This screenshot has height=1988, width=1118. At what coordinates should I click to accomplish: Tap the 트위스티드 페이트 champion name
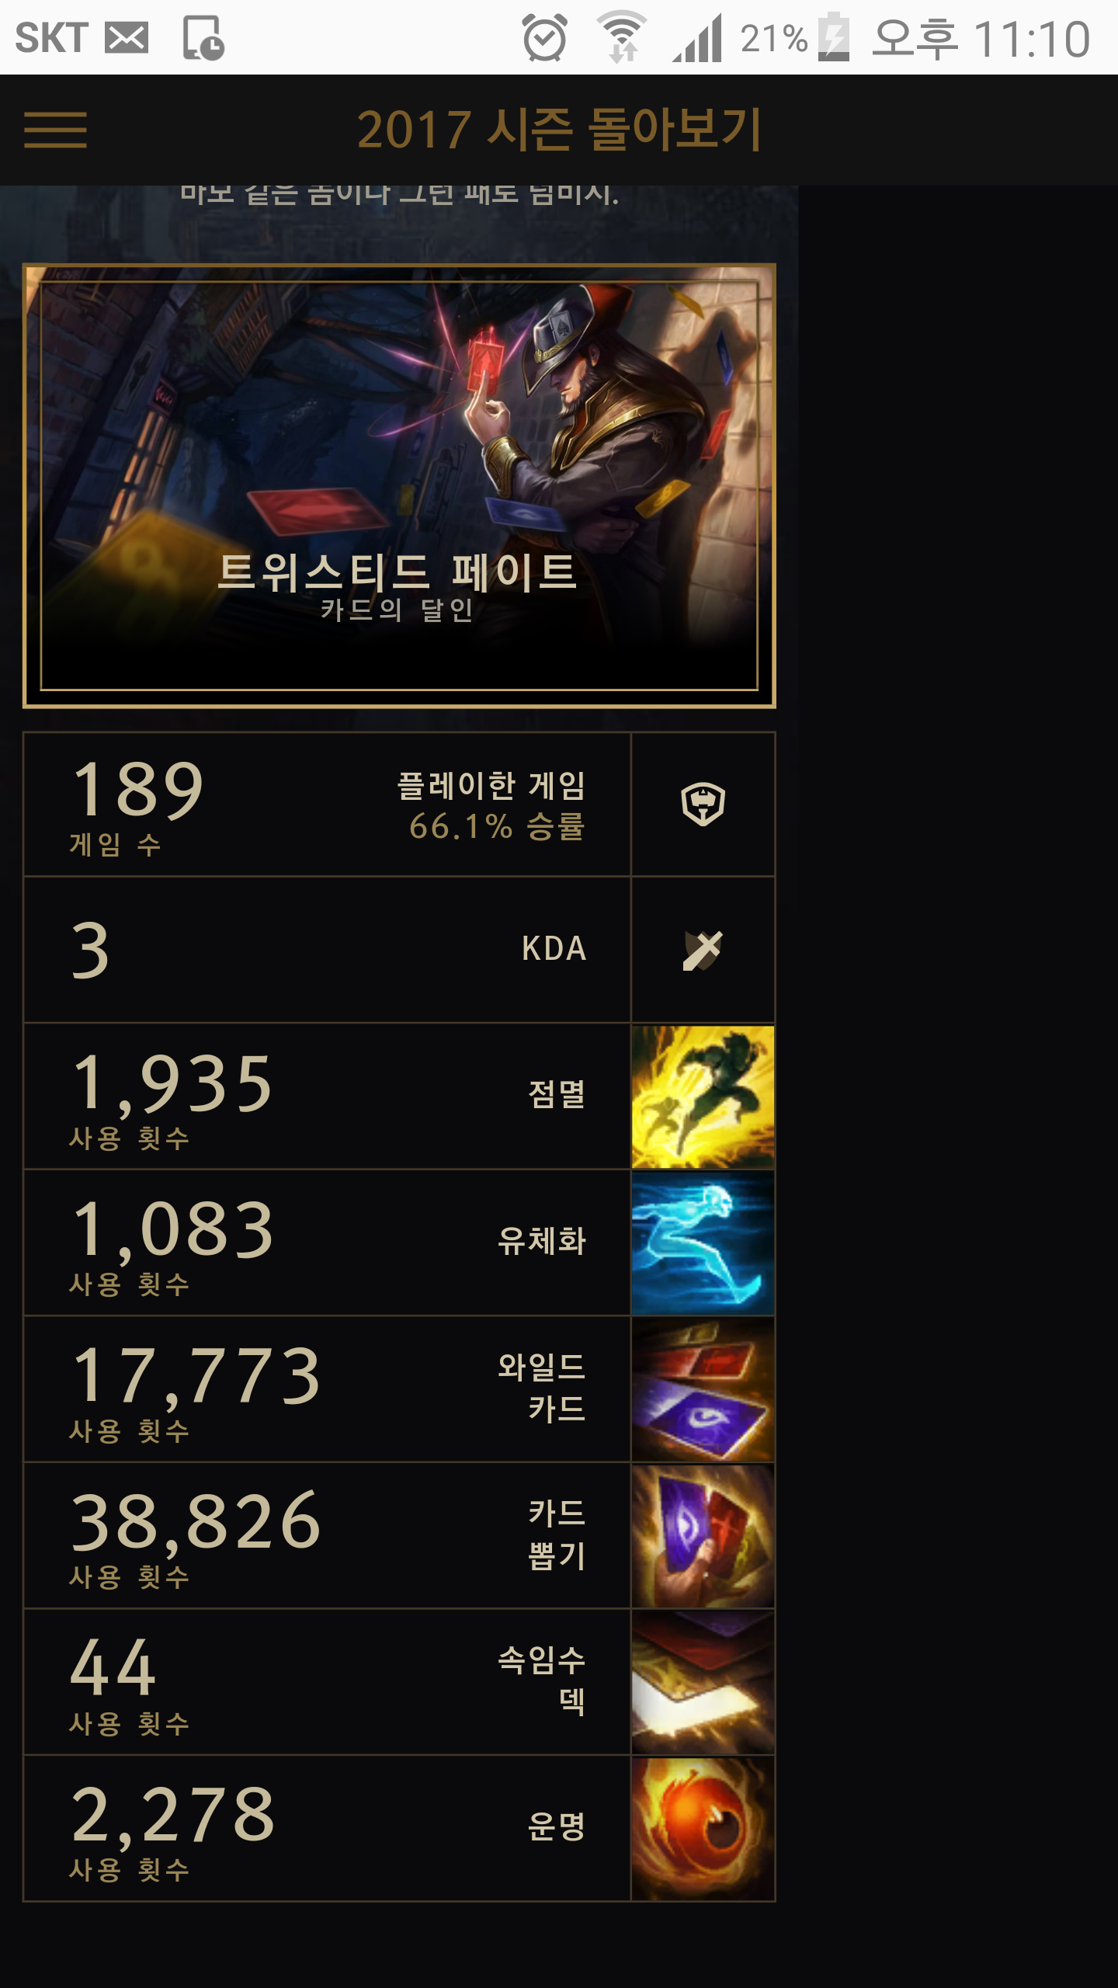[x=398, y=572]
